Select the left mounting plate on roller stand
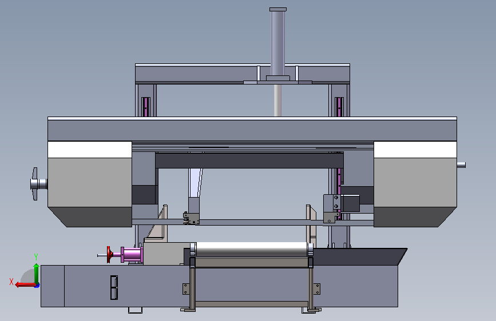496x321 pixels. pos(186,289)
